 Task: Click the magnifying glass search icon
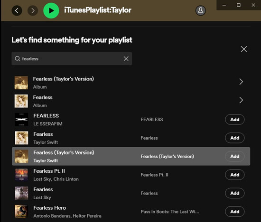(18, 59)
